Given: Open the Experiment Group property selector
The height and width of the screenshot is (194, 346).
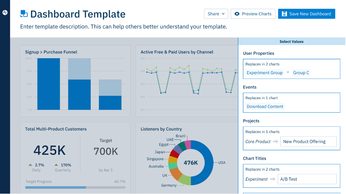Looking at the screenshot, I should 265,73.
